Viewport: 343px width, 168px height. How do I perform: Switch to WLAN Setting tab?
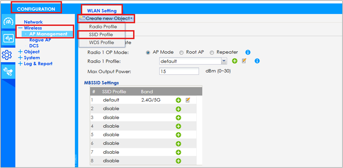[x=102, y=11]
